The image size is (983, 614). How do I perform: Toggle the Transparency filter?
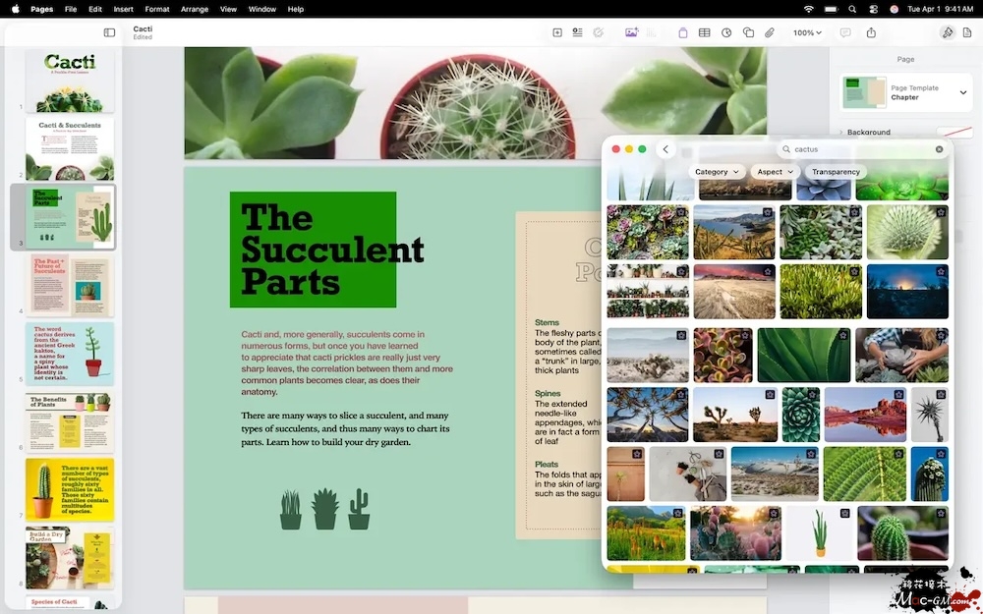tap(836, 172)
